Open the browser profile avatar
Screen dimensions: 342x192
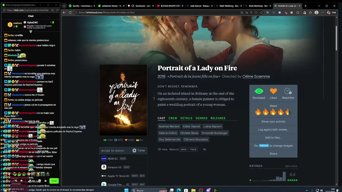point(316,13)
